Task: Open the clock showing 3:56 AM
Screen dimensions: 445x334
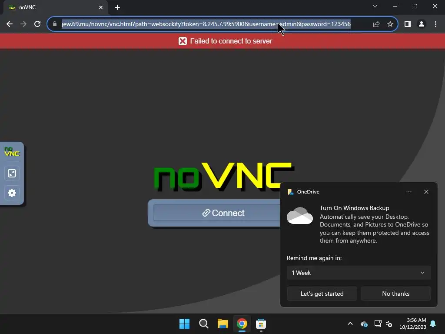Action: (x=413, y=324)
